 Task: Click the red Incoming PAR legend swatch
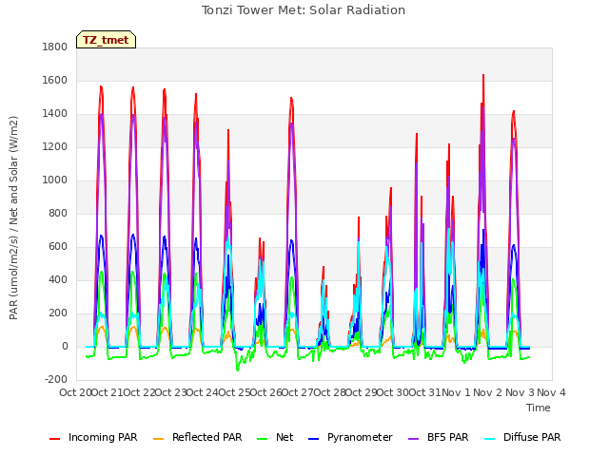(x=55, y=439)
